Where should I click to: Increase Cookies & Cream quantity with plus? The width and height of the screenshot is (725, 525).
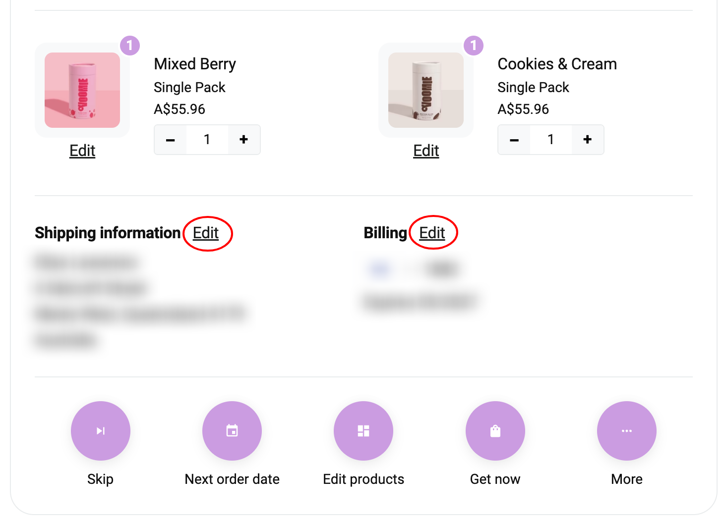[x=588, y=140]
